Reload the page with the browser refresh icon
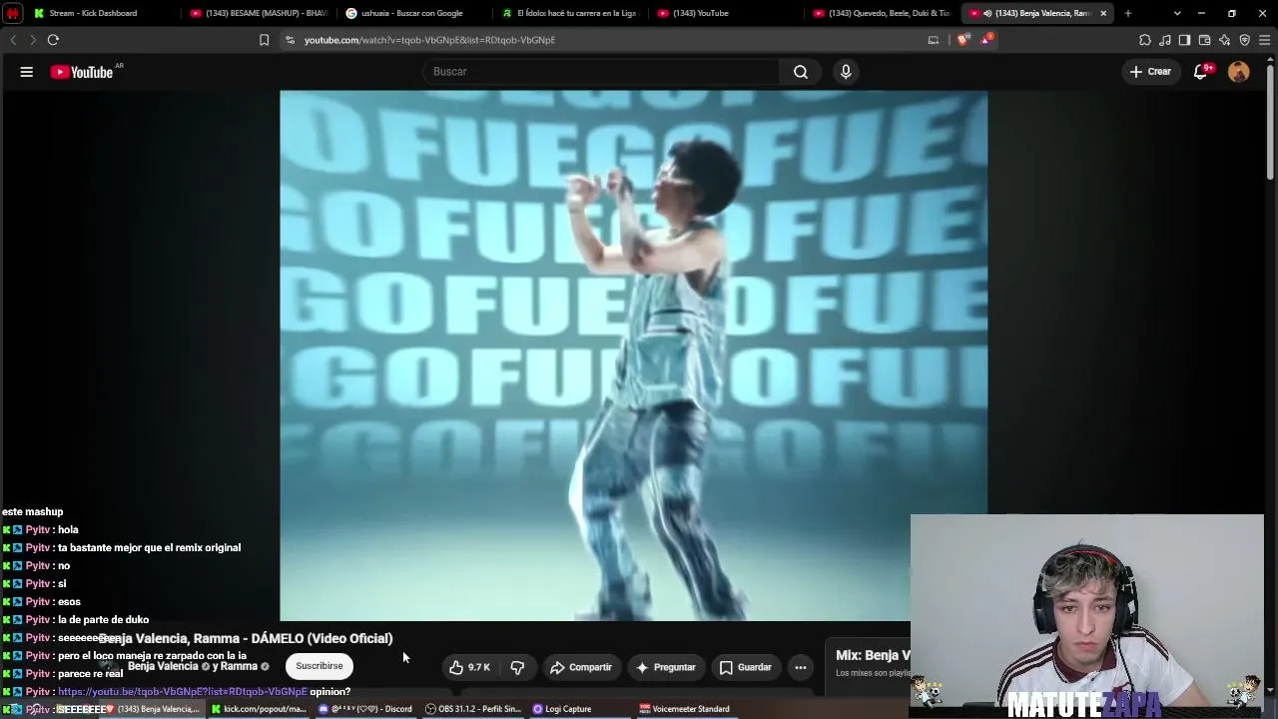The width and height of the screenshot is (1278, 719). coord(53,40)
